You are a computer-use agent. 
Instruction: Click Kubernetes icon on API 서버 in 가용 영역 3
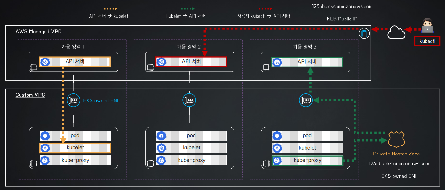277,61
